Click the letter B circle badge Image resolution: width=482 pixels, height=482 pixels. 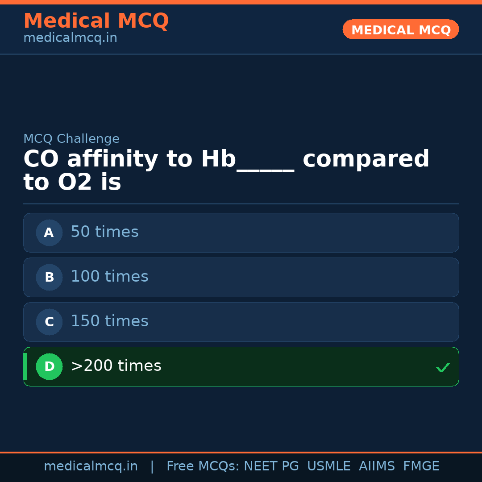[49, 277]
